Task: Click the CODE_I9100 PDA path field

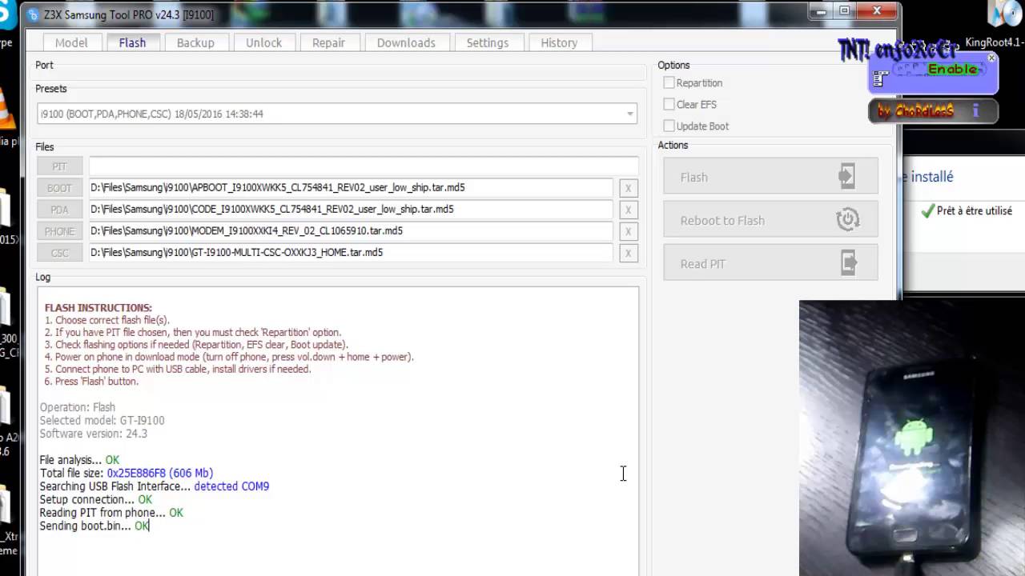Action: pyautogui.click(x=351, y=209)
